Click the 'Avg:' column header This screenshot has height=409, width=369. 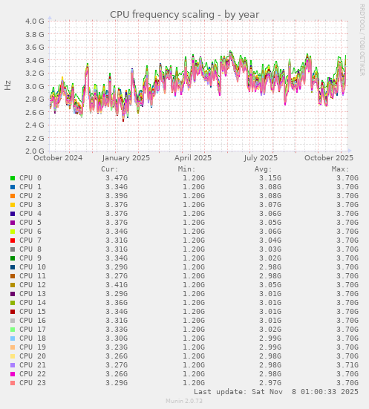pos(264,169)
